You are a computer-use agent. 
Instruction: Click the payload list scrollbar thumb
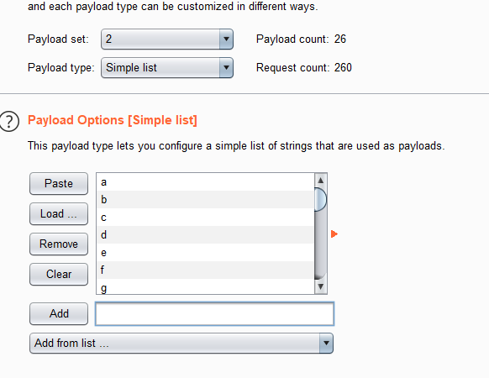click(x=321, y=200)
